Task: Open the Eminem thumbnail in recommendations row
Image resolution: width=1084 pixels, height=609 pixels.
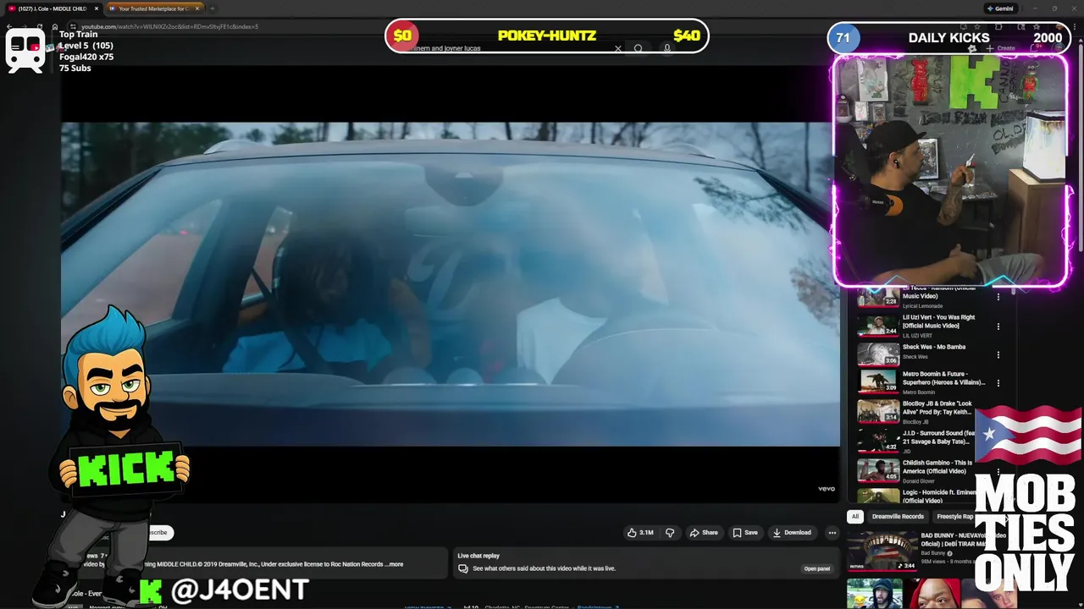Action: tap(875, 594)
